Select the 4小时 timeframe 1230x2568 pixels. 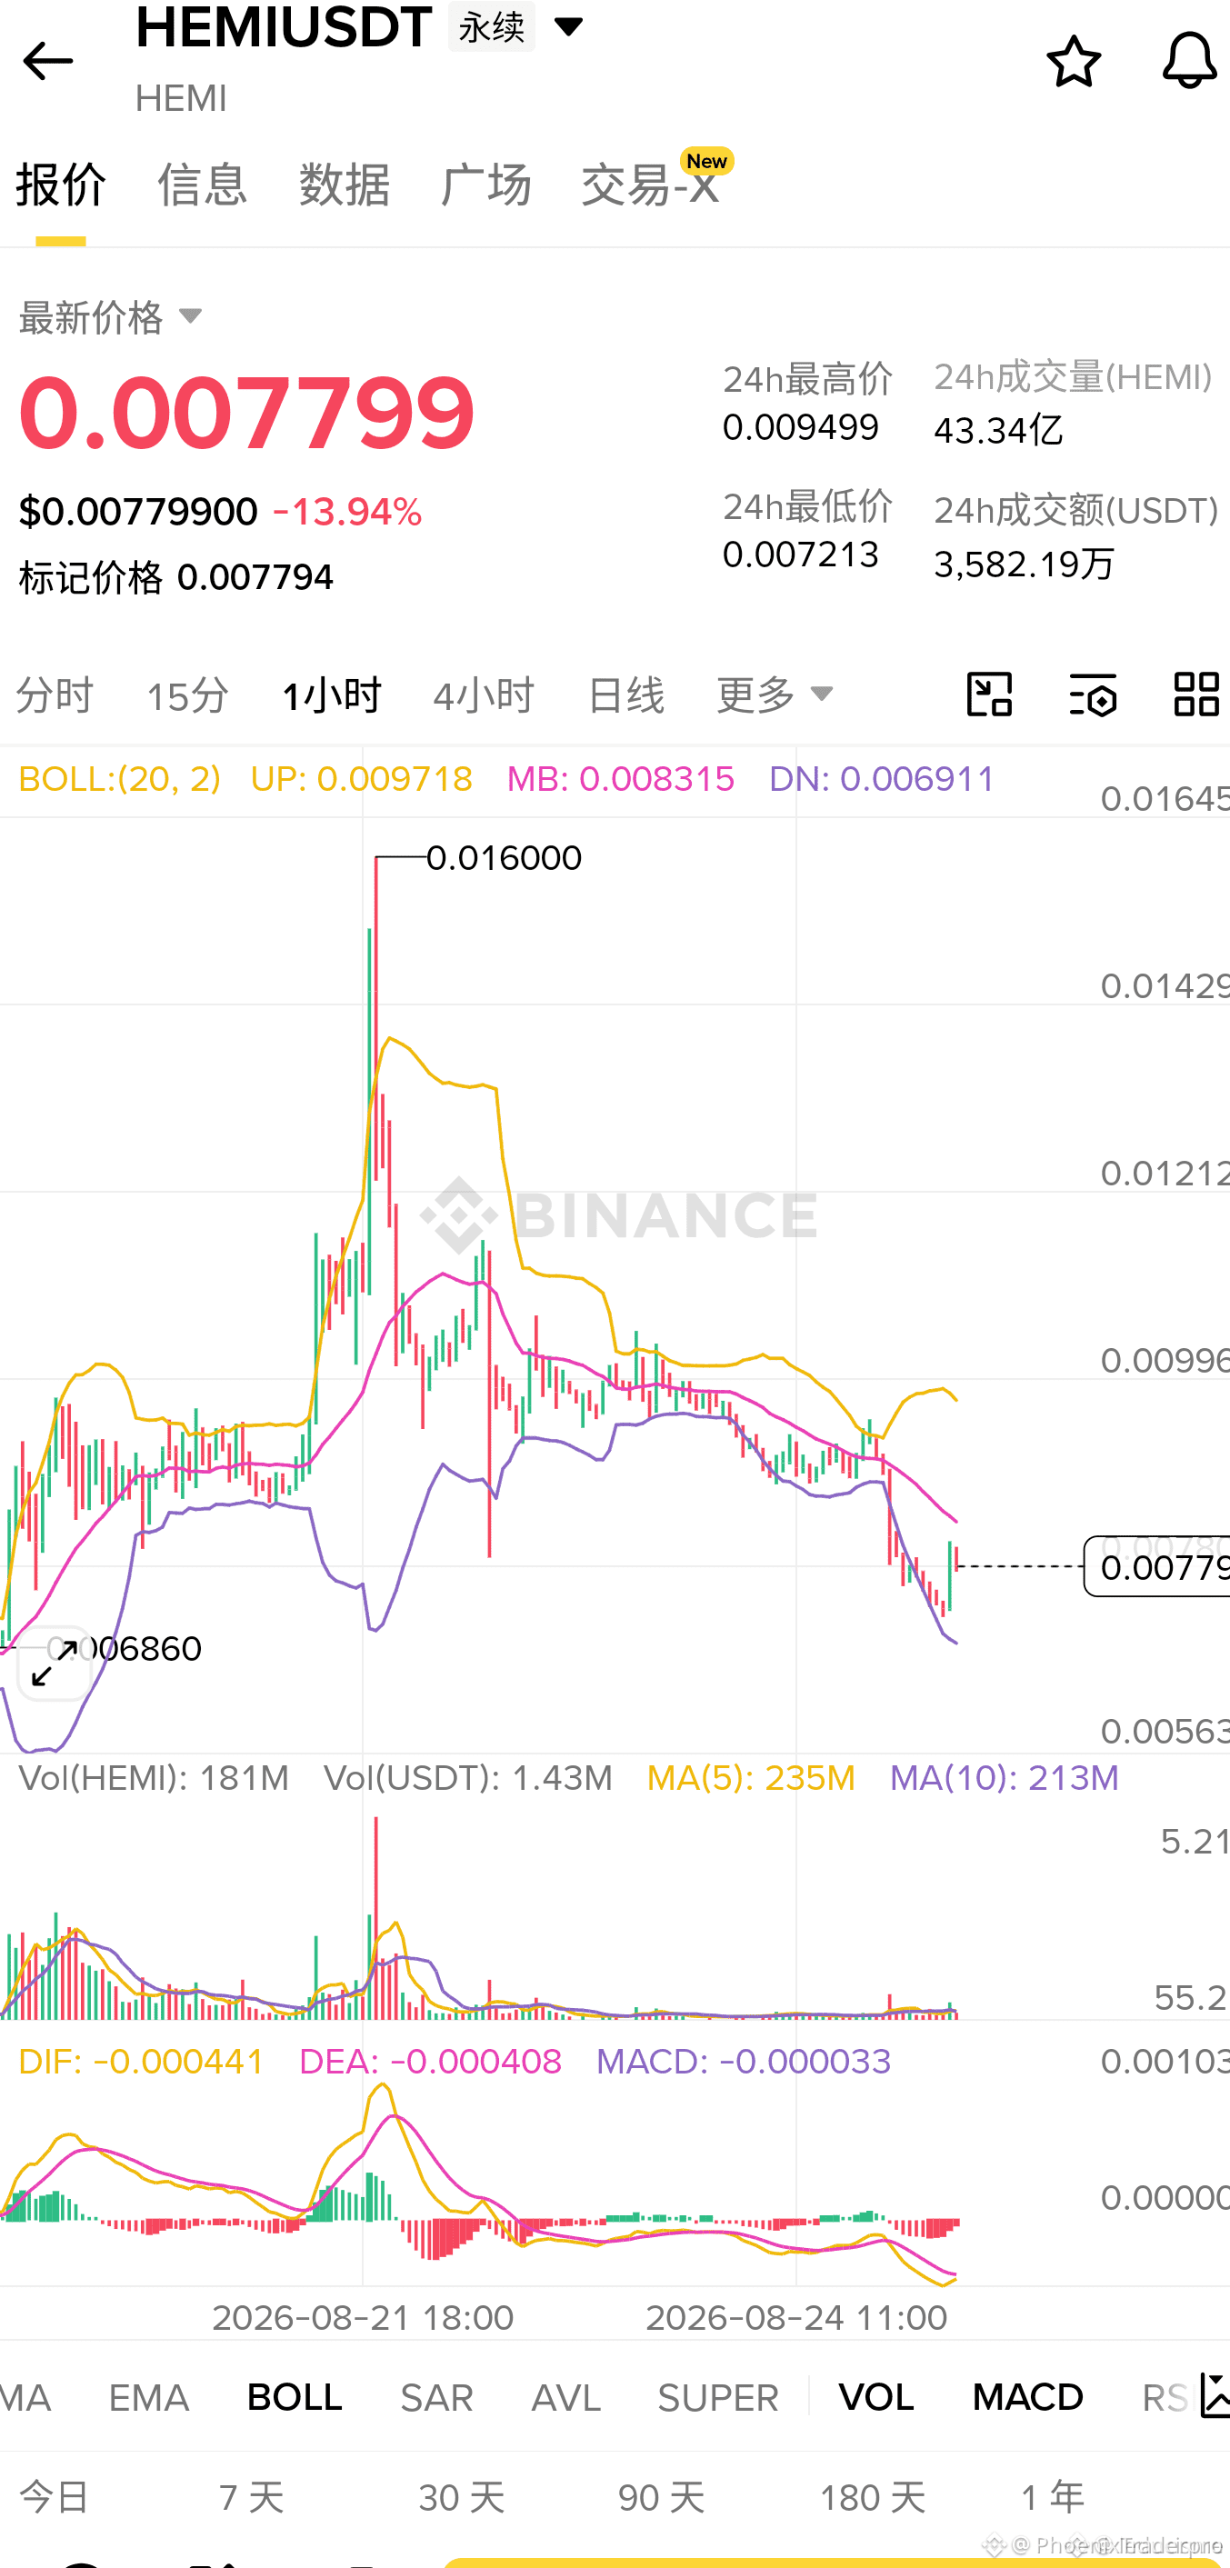[x=484, y=694]
